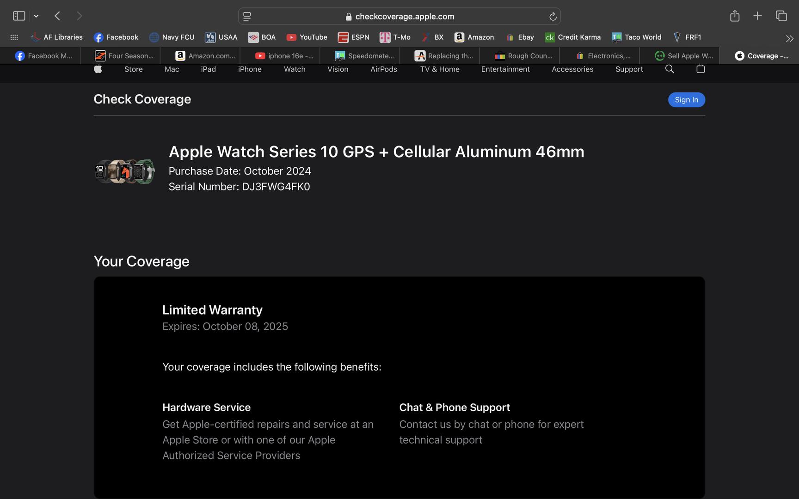Viewport: 799px width, 499px height.
Task: Open Watch in Apple nav
Action: tap(295, 69)
